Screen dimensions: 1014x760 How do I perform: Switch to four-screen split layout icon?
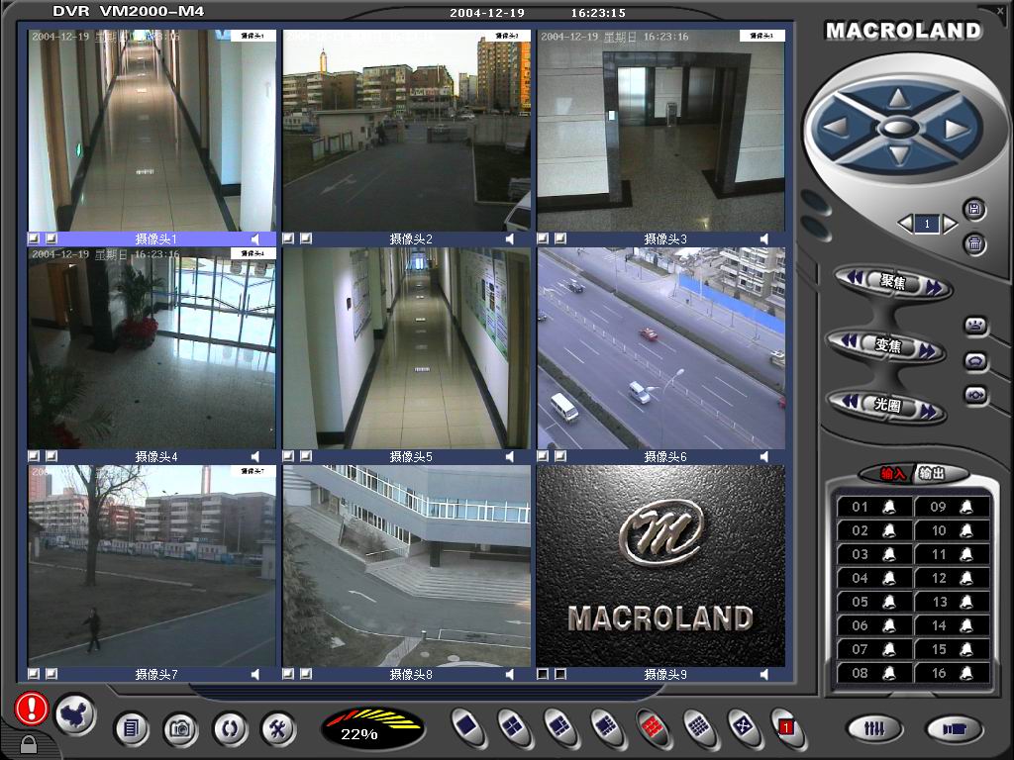pos(514,726)
